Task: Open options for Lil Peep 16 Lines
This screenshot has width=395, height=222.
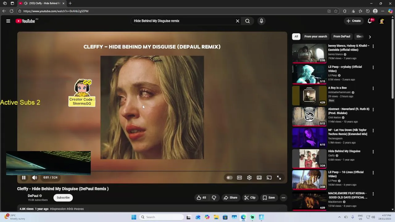Action: 373,173
